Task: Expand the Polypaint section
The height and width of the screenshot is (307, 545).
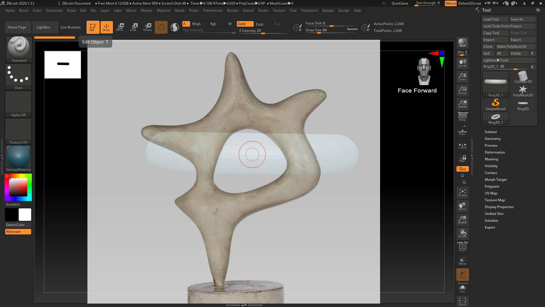Action: (x=492, y=186)
